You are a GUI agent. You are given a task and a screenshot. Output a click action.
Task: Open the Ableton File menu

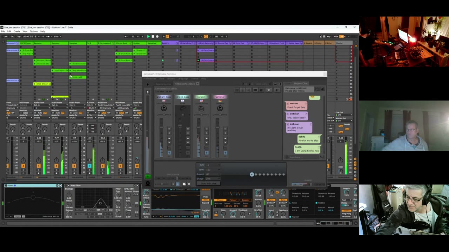click(x=3, y=31)
